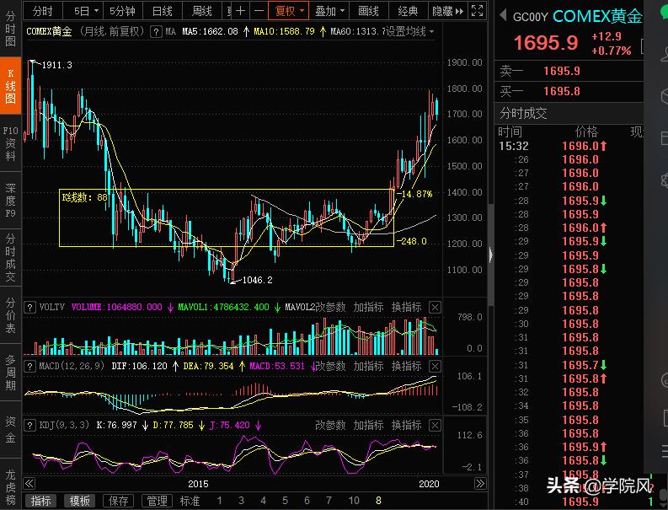Screen dimensions: 668x510
Task: Zoom out chart with minus icon
Action: tap(259, 11)
